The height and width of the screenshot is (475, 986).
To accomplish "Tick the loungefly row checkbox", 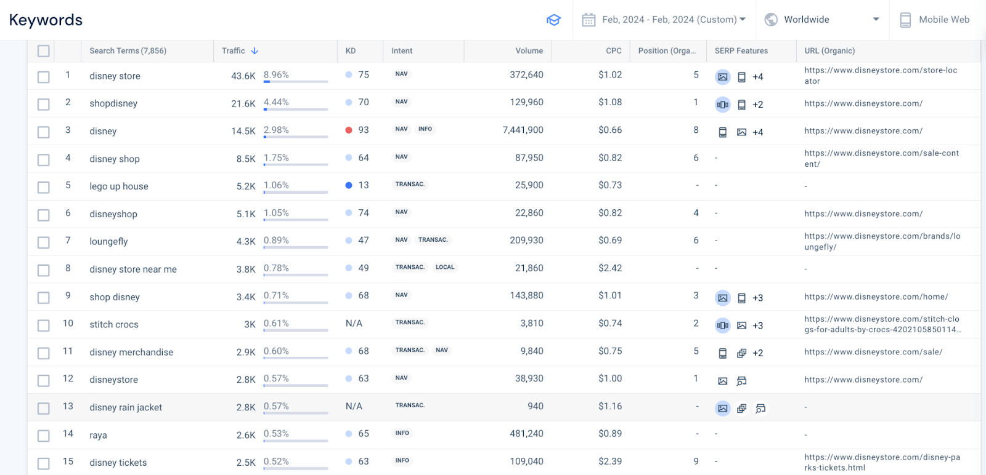I will point(43,242).
